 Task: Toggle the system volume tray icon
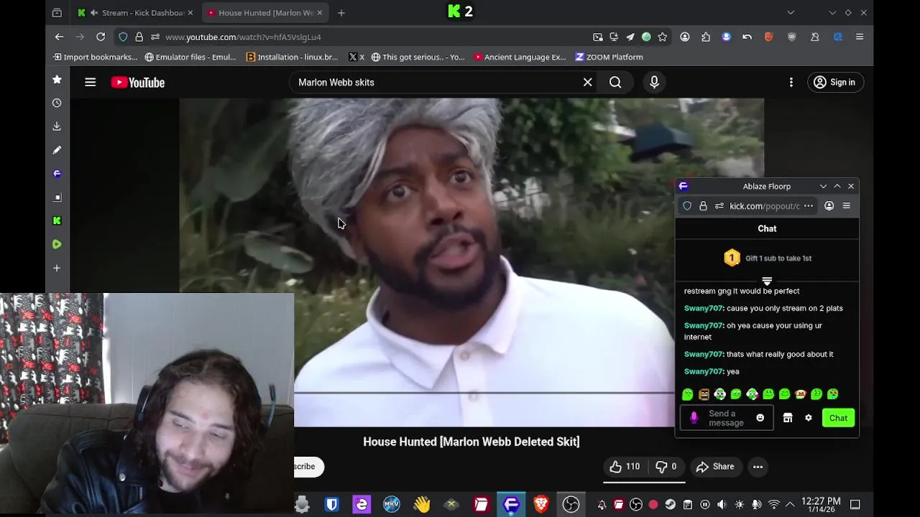(722, 505)
